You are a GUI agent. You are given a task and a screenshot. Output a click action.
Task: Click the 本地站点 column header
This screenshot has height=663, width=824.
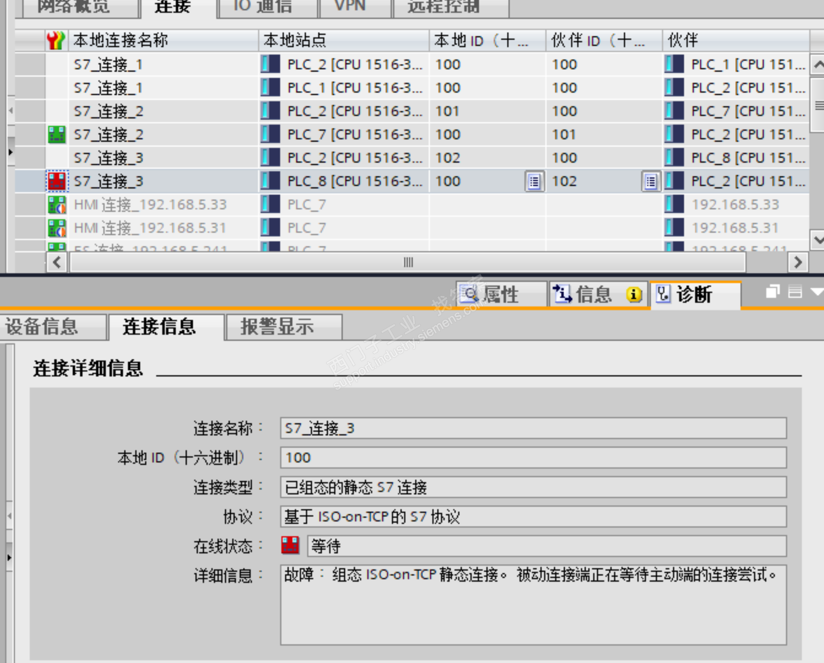click(344, 40)
